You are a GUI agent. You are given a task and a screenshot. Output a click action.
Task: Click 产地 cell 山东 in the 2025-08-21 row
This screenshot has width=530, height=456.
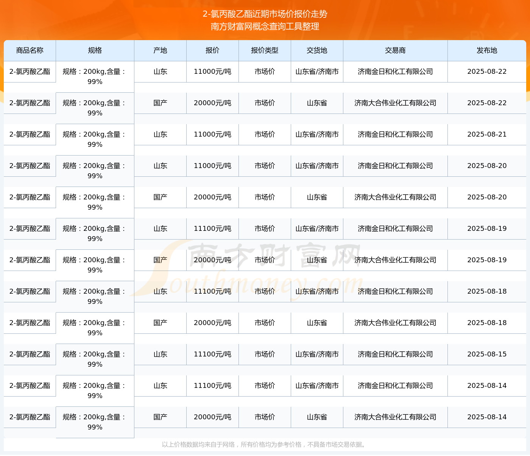tap(160, 134)
